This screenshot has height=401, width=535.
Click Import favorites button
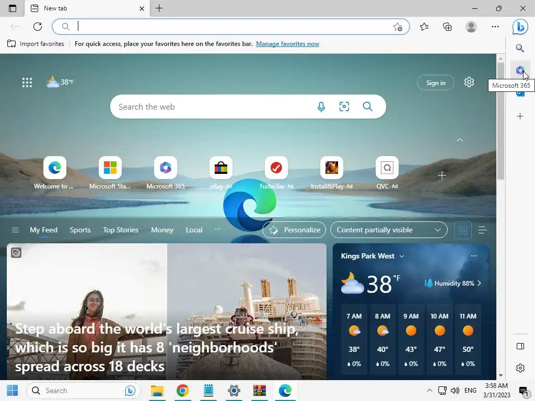36,44
